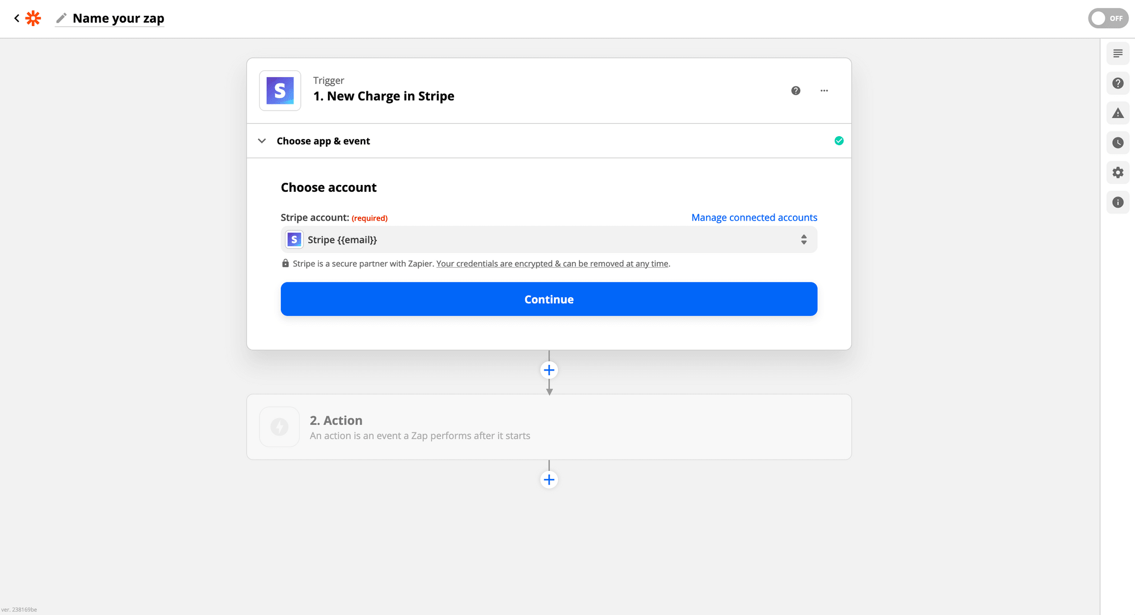The width and height of the screenshot is (1135, 615).
Task: Open the Stripe account dropdown
Action: point(549,239)
